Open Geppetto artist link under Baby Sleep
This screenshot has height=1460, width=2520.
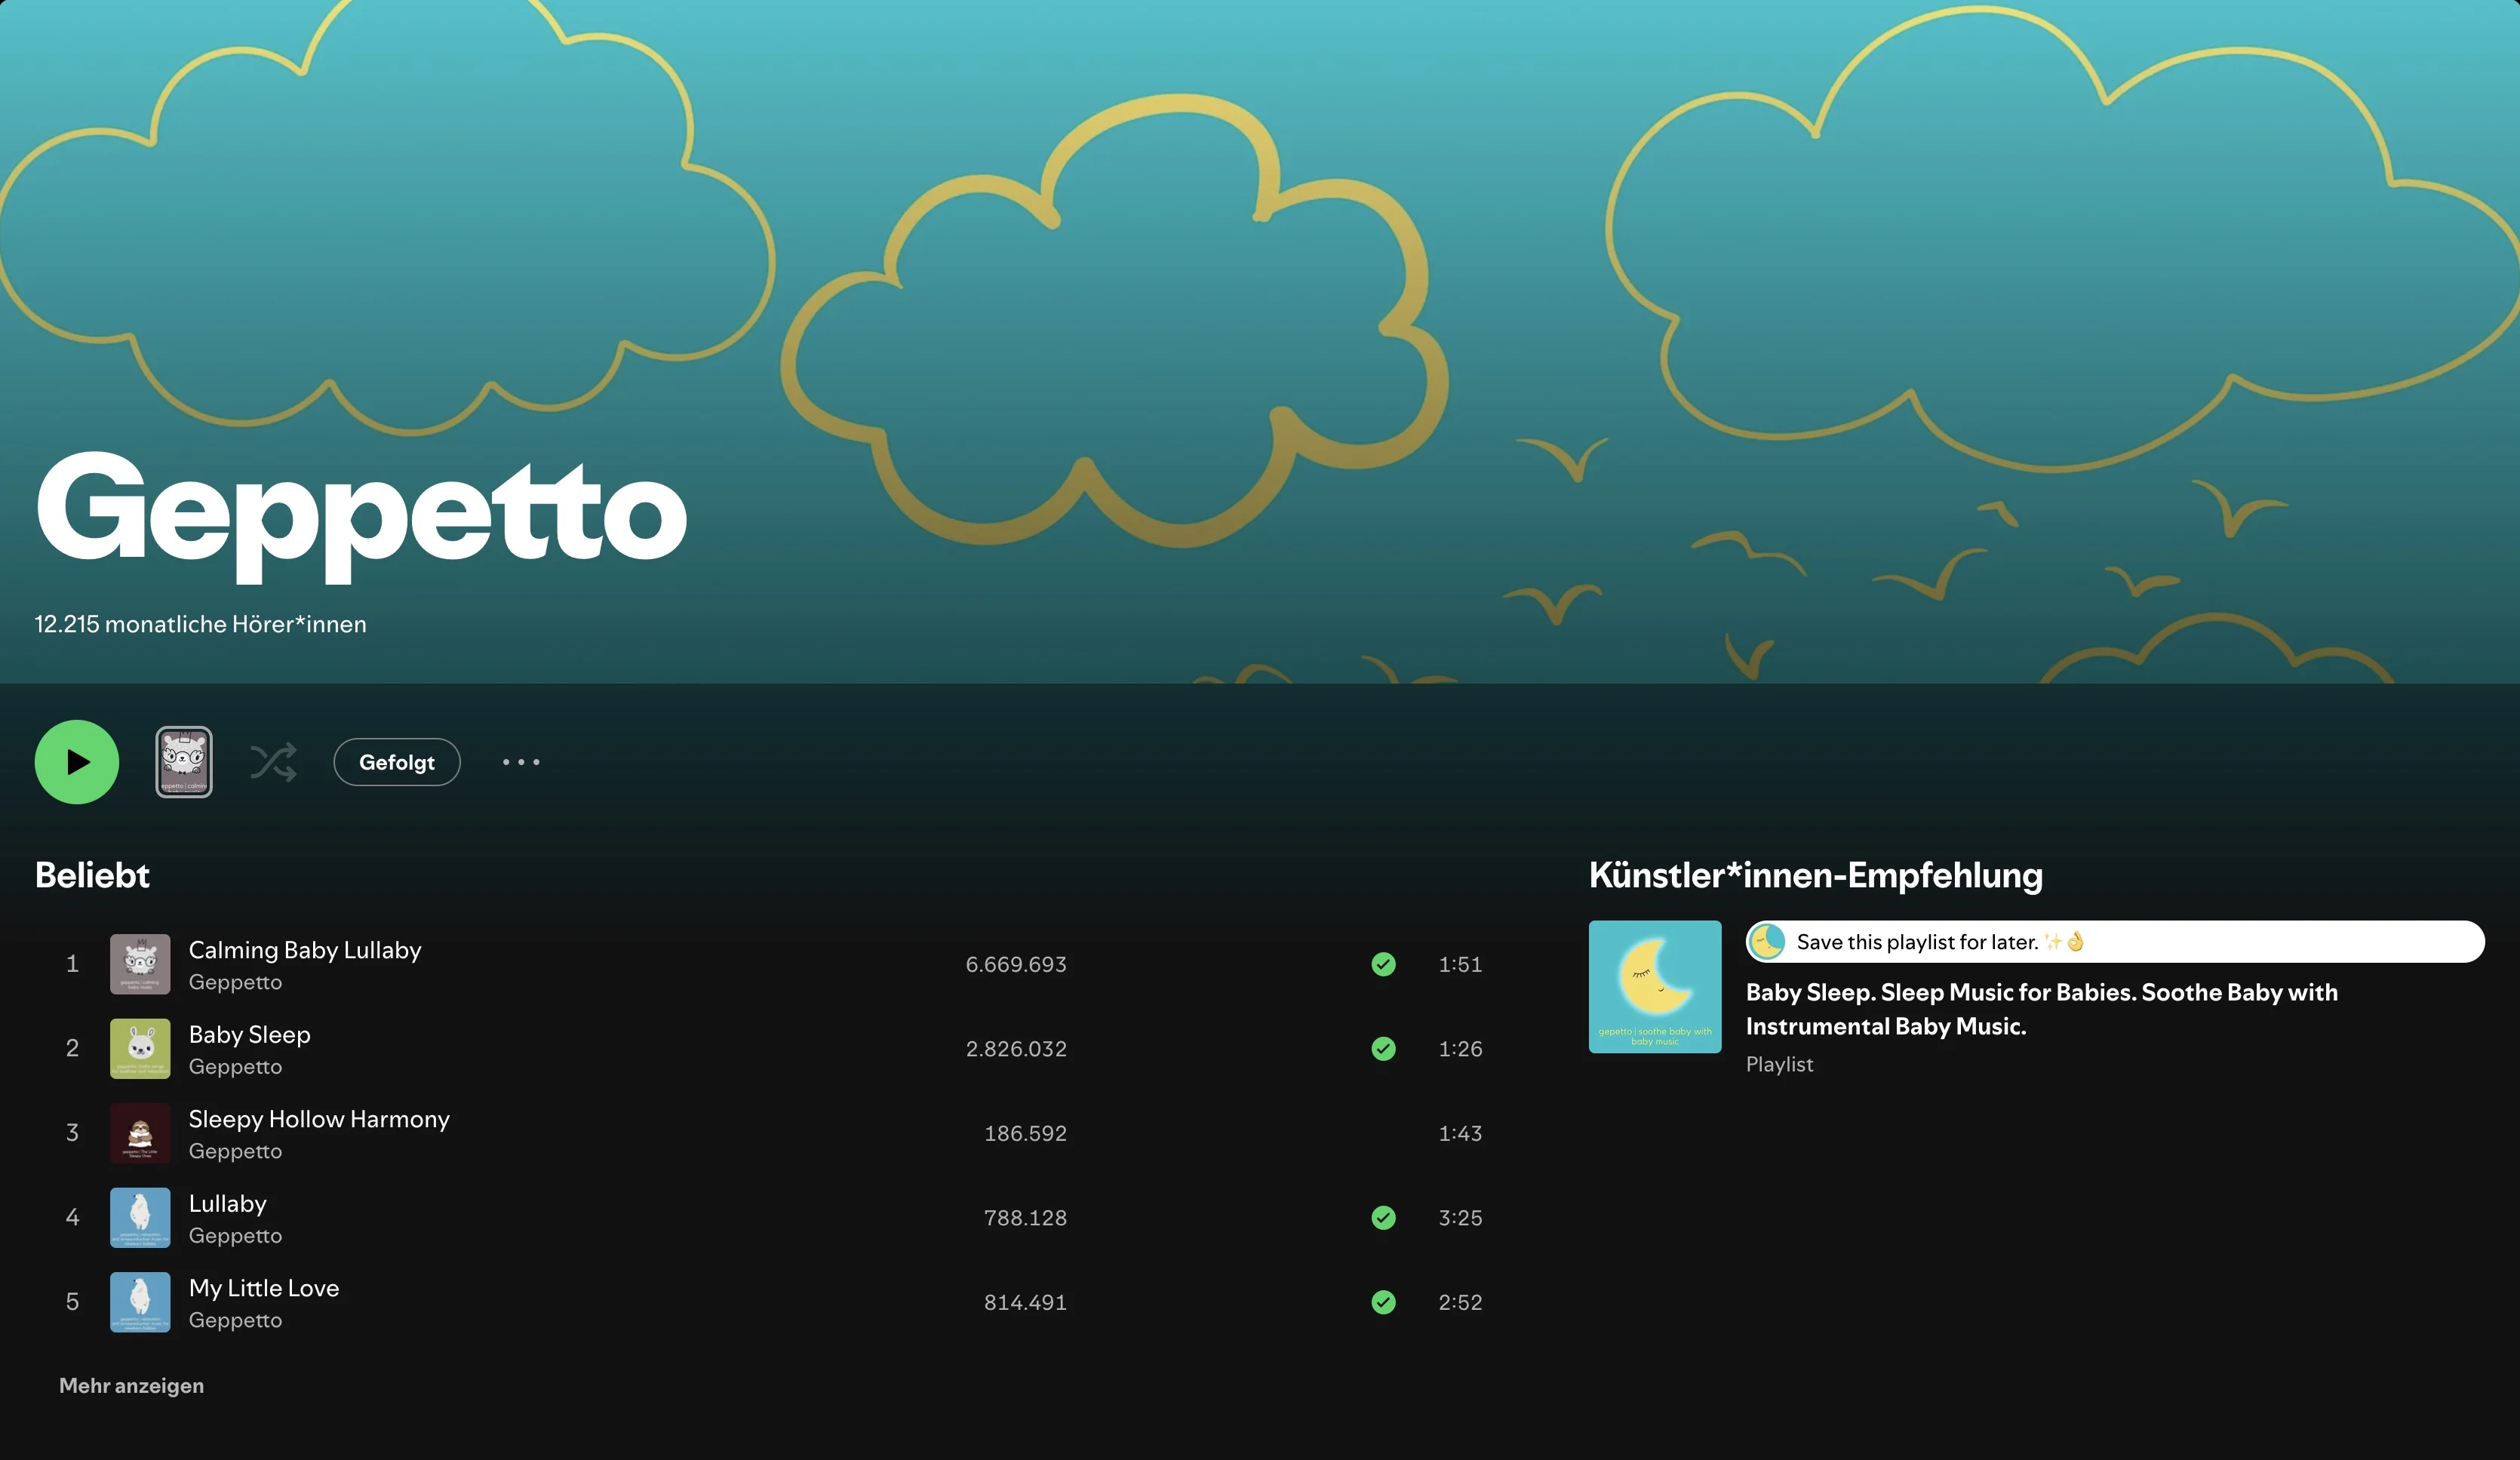click(236, 1067)
